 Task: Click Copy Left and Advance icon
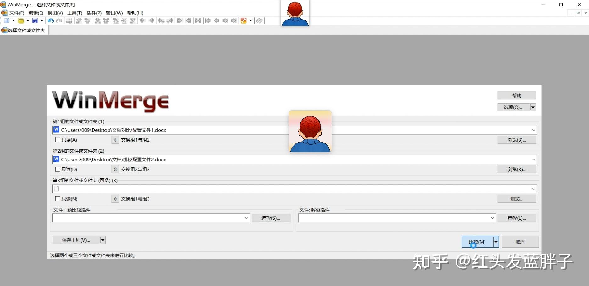[170, 20]
